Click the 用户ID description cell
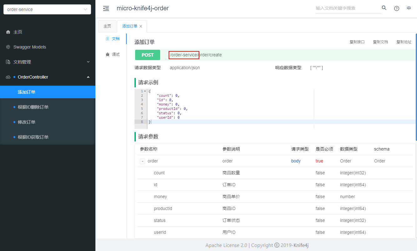Viewport: 417px width, 251px height. click(229, 232)
